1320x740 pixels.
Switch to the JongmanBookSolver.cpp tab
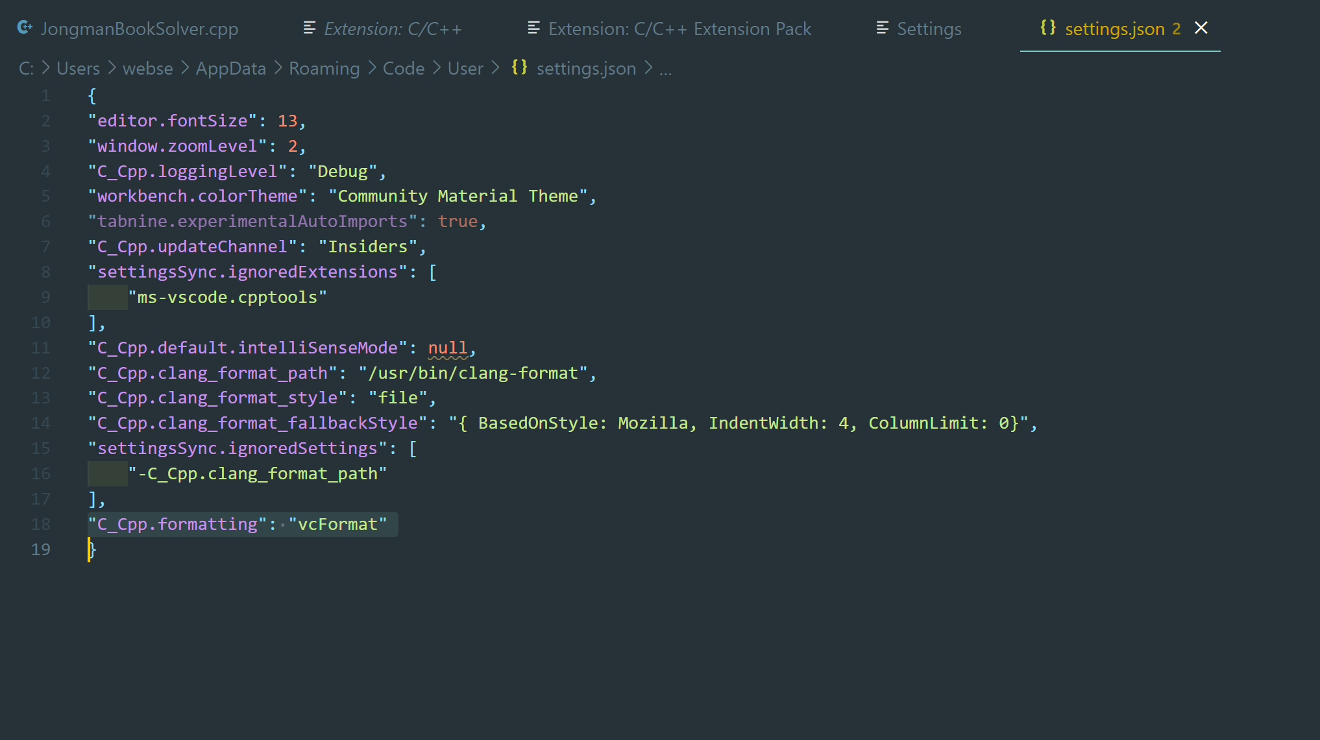click(139, 29)
